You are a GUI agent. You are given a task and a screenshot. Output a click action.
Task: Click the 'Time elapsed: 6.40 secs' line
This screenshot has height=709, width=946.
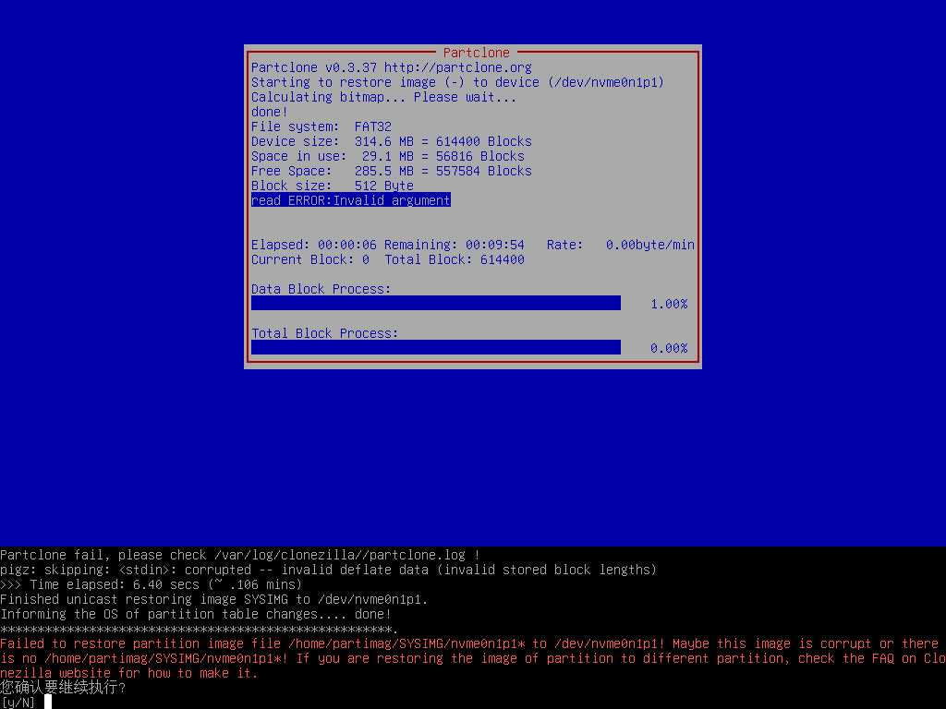(x=151, y=584)
